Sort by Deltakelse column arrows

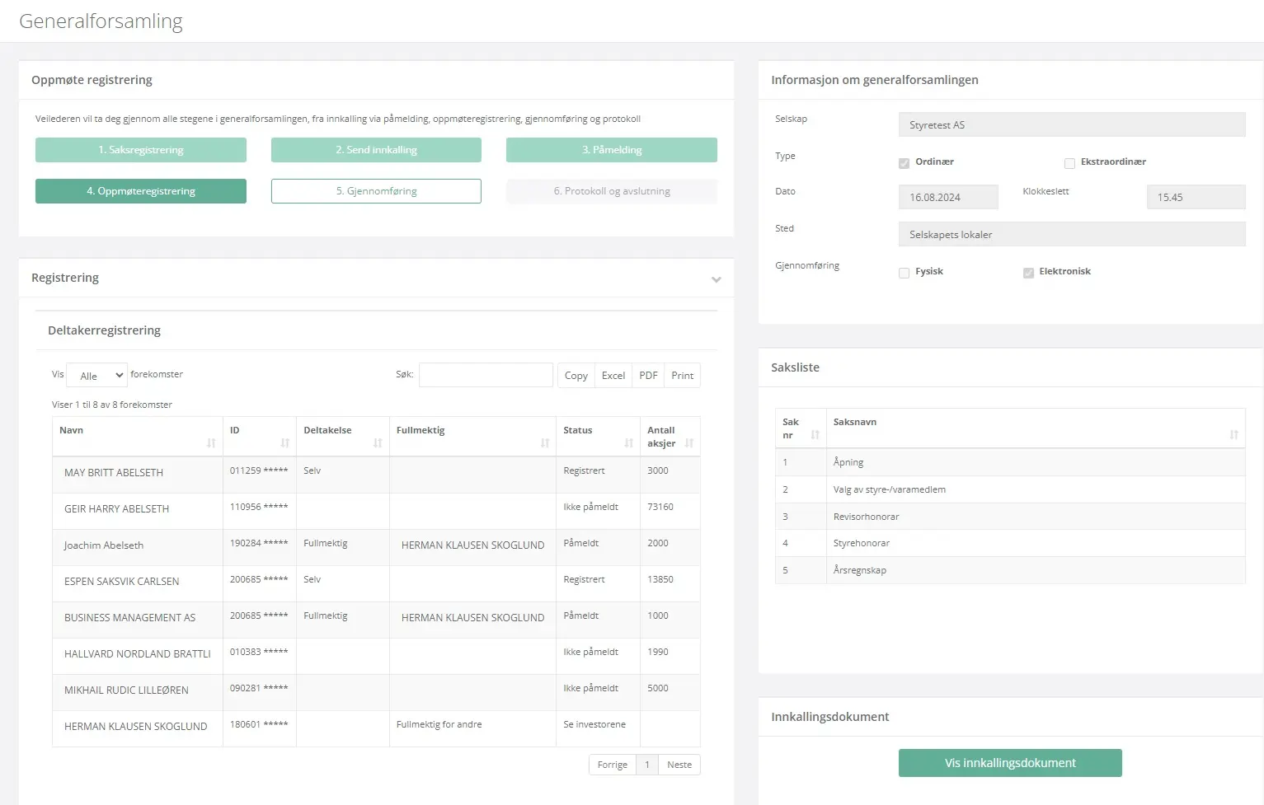pyautogui.click(x=378, y=443)
